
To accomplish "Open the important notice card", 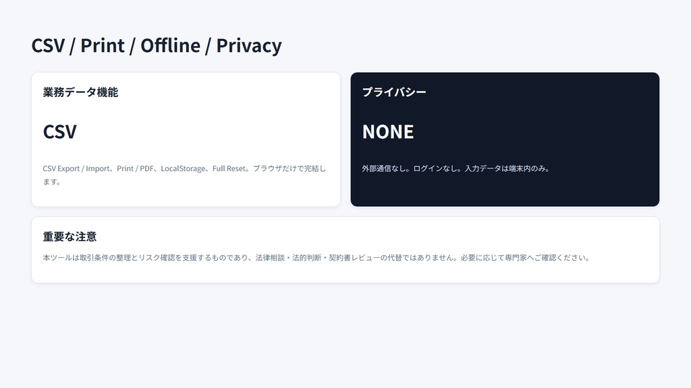I will tap(345, 250).
